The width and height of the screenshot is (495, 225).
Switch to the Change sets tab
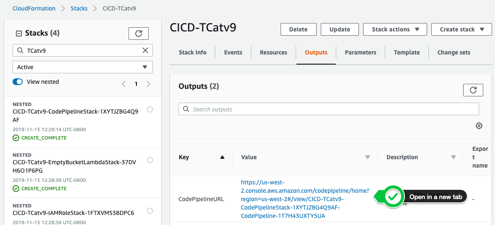454,52
